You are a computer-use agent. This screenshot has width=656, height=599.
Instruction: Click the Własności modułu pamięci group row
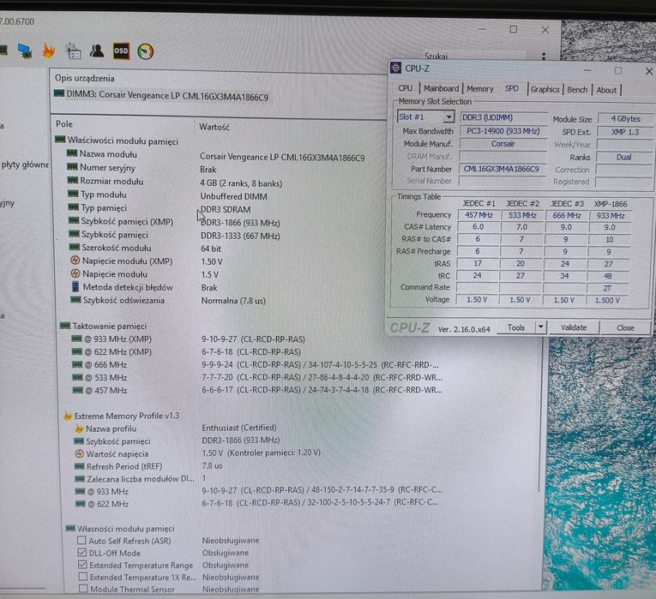tap(121, 529)
